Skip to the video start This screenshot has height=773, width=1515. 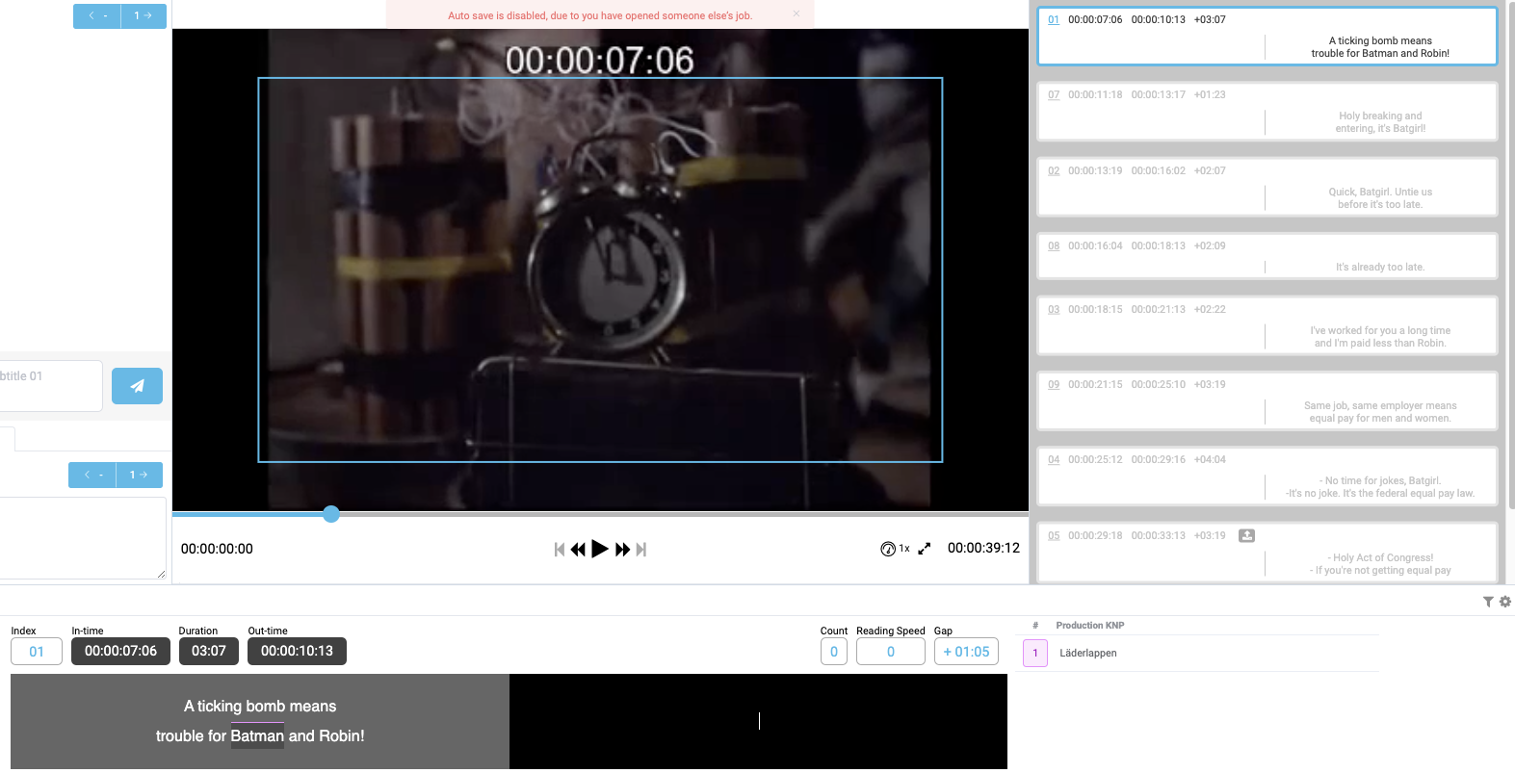(x=560, y=549)
